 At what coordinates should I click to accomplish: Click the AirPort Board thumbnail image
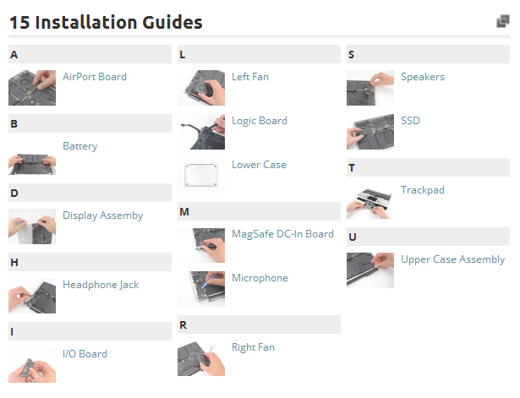[32, 88]
